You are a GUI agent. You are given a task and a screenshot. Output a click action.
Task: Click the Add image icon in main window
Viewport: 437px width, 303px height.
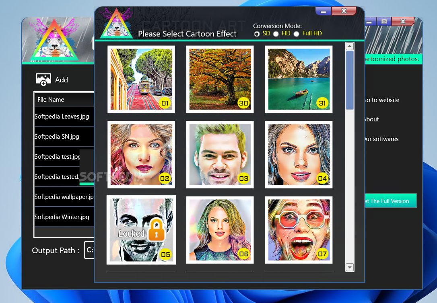(x=43, y=80)
